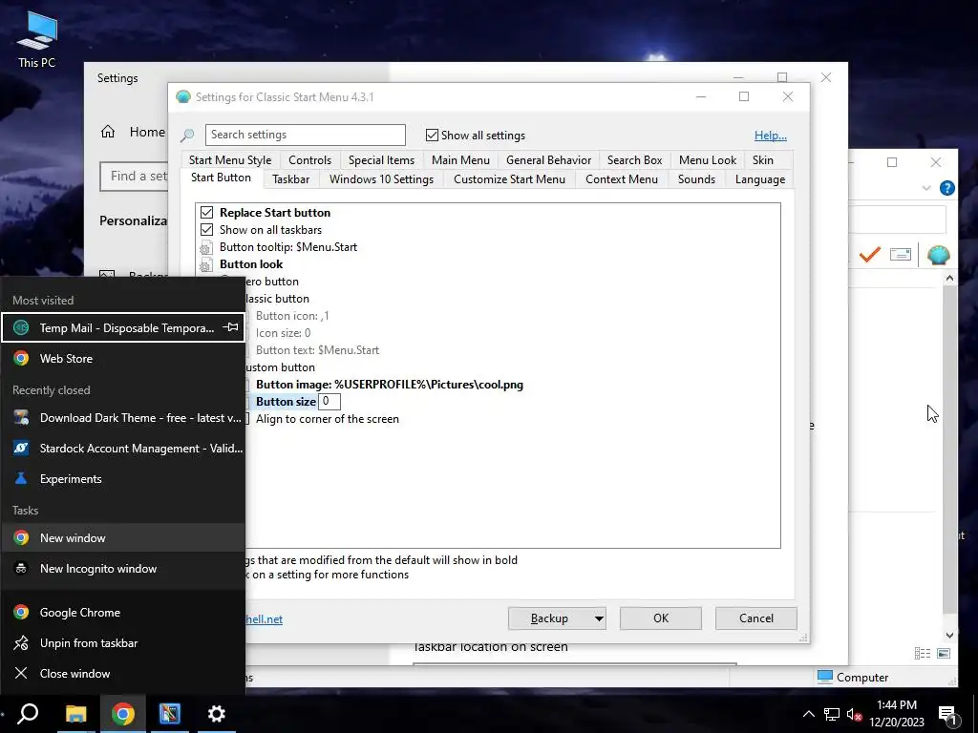Click the Explorer window vertical scrollbar

(x=949, y=457)
